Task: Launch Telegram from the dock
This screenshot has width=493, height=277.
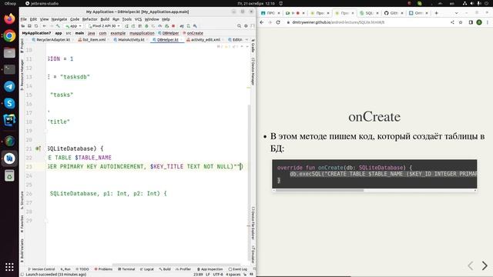Action: point(9,86)
